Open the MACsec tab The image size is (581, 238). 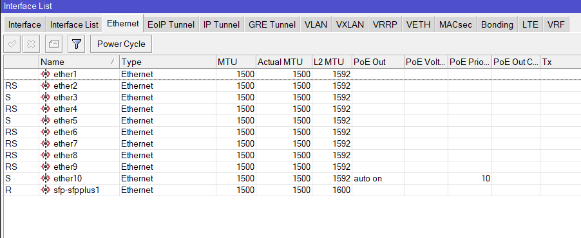pos(456,24)
